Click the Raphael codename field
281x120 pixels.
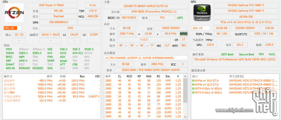click(x=59, y=16)
